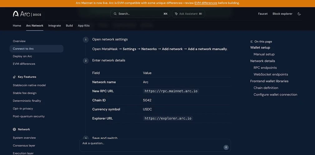The image size is (315, 155).
Task: Click the https://explorer.arc.io code value
Action: point(168,118)
